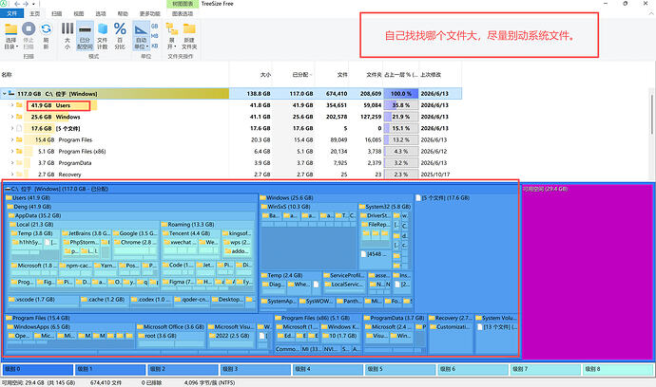Set size unit to GB
The height and width of the screenshot is (387, 656).
click(x=155, y=27)
